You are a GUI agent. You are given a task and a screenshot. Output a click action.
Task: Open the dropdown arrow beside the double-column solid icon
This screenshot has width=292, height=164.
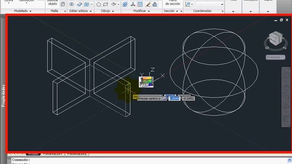click(91, 4)
